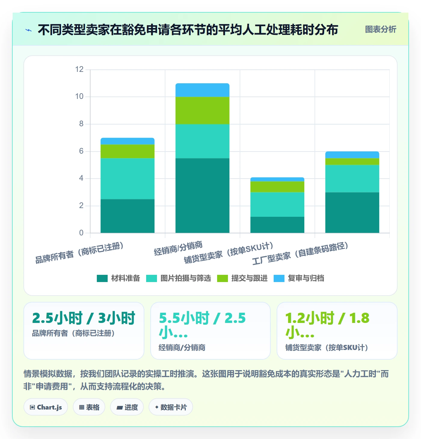421x439 pixels.
Task: Click the 工厂型卖家（自建条码路径） axis label
Action: [x=300, y=253]
